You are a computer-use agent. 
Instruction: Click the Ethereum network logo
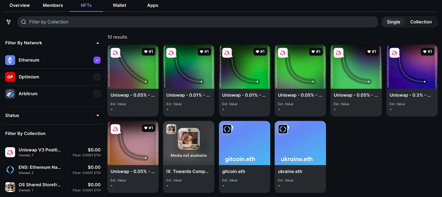(x=10, y=60)
